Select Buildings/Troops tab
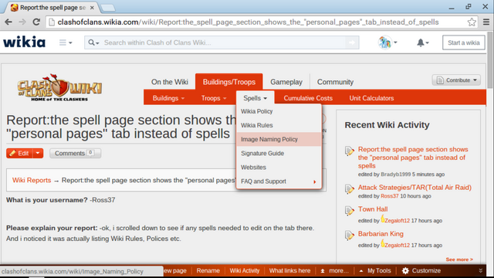Image resolution: width=494 pixels, height=278 pixels. pos(229,82)
